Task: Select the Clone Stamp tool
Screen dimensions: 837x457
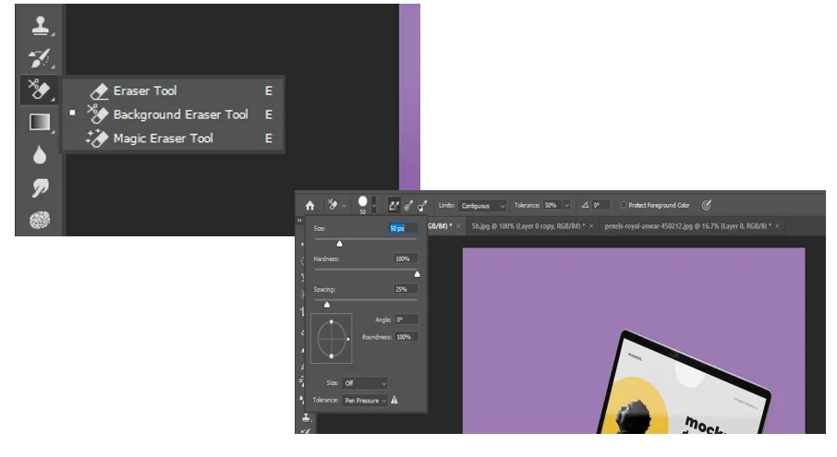Action: click(x=41, y=25)
